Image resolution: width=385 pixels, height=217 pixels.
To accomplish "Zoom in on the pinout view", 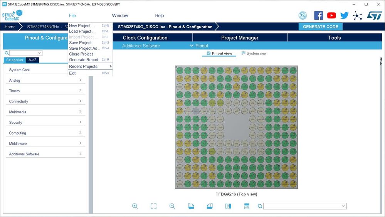I will tap(135, 206).
